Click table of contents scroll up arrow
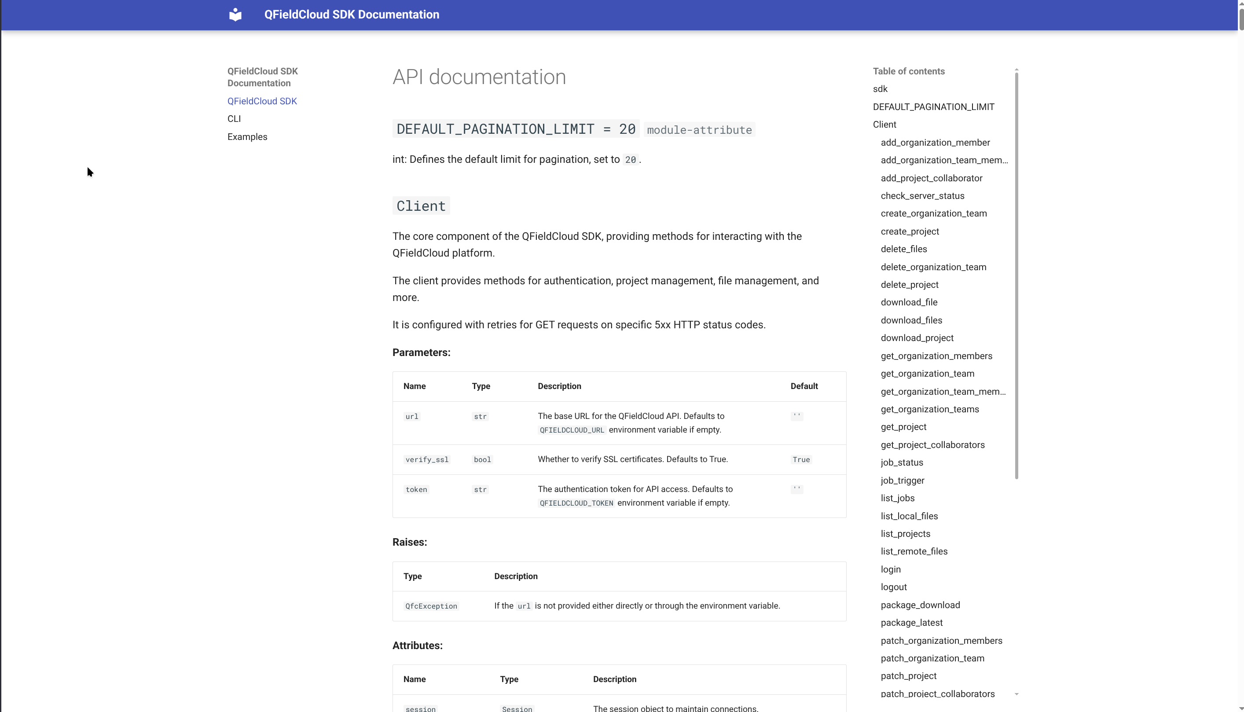Screen dimensions: 1244x712 [1016, 70]
